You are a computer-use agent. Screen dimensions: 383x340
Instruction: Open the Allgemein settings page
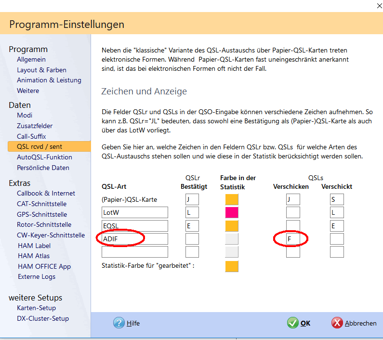pos(31,59)
